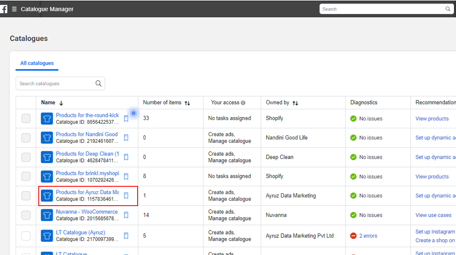Click the info icon next to Your access
The width and height of the screenshot is (456, 255).
pos(243,103)
